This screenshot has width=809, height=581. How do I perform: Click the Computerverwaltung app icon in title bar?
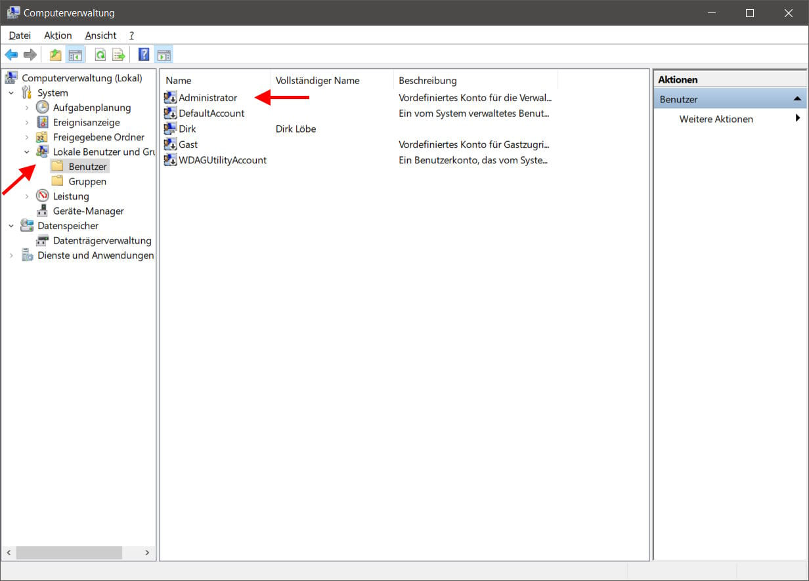[12, 12]
